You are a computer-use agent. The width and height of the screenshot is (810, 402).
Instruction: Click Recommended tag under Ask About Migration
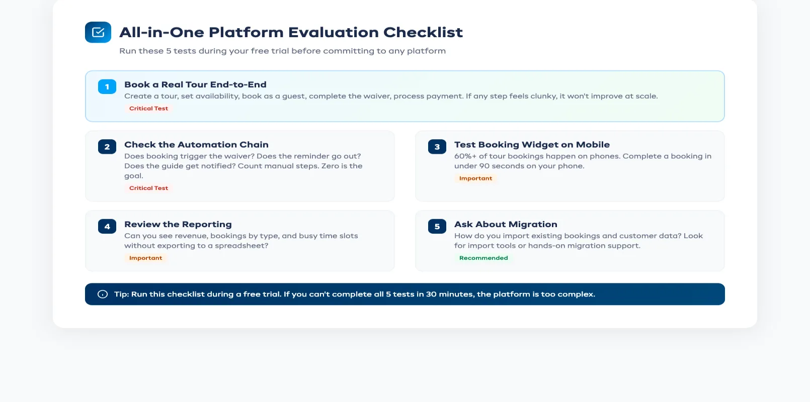click(483, 258)
